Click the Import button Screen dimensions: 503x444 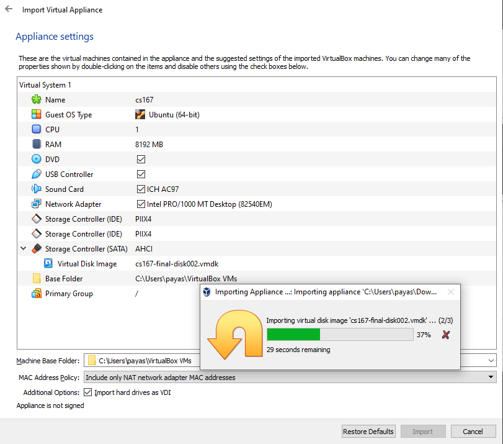point(422,431)
